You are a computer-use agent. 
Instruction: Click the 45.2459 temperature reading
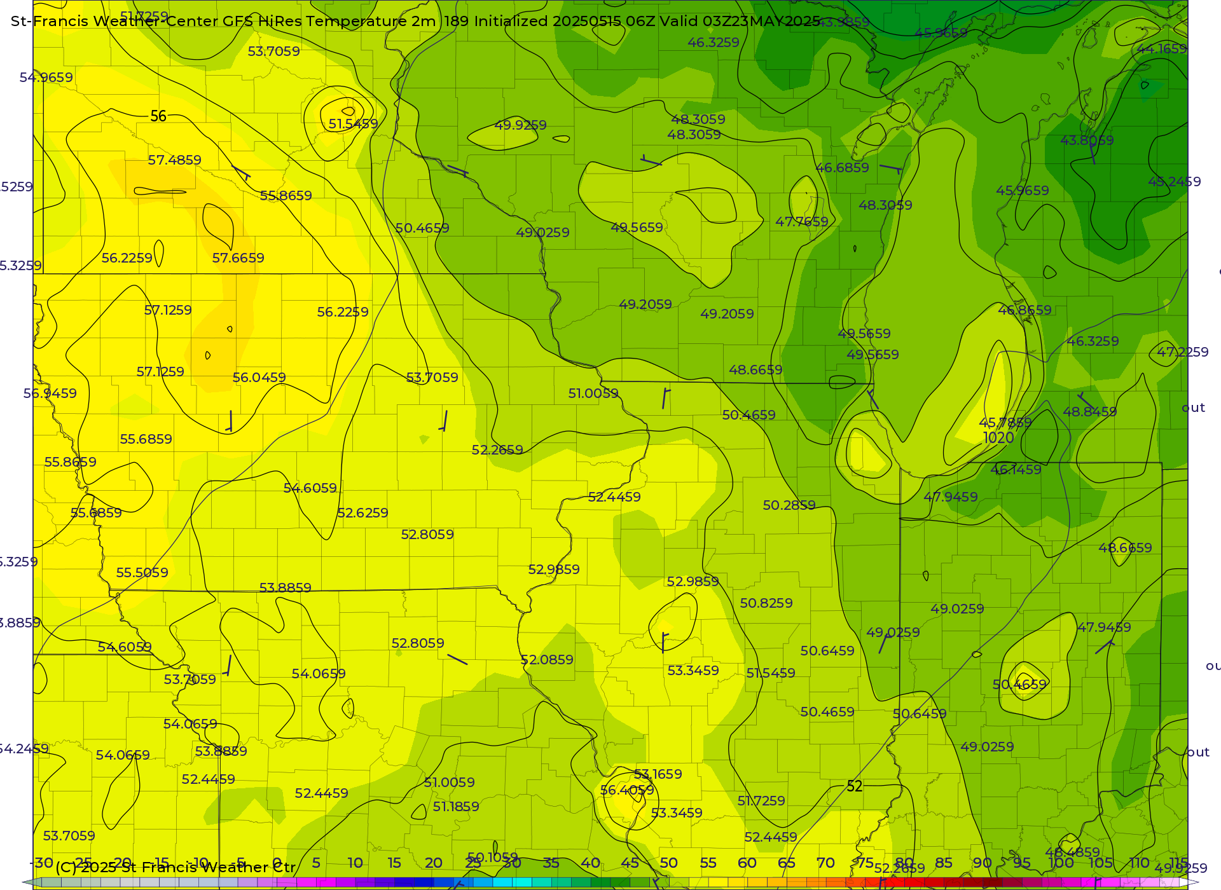[1175, 182]
